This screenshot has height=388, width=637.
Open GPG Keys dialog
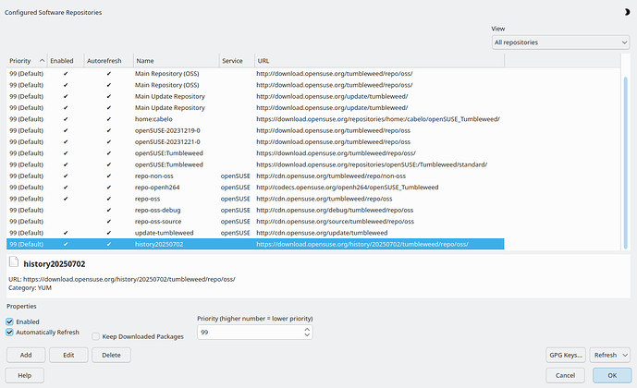[x=566, y=355]
